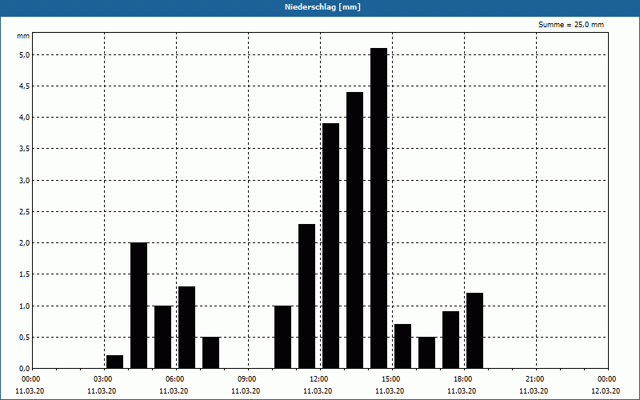This screenshot has width=640, height=400.
Task: Click the 0,7 mm bar starting at 15:00
Action: tap(403, 346)
